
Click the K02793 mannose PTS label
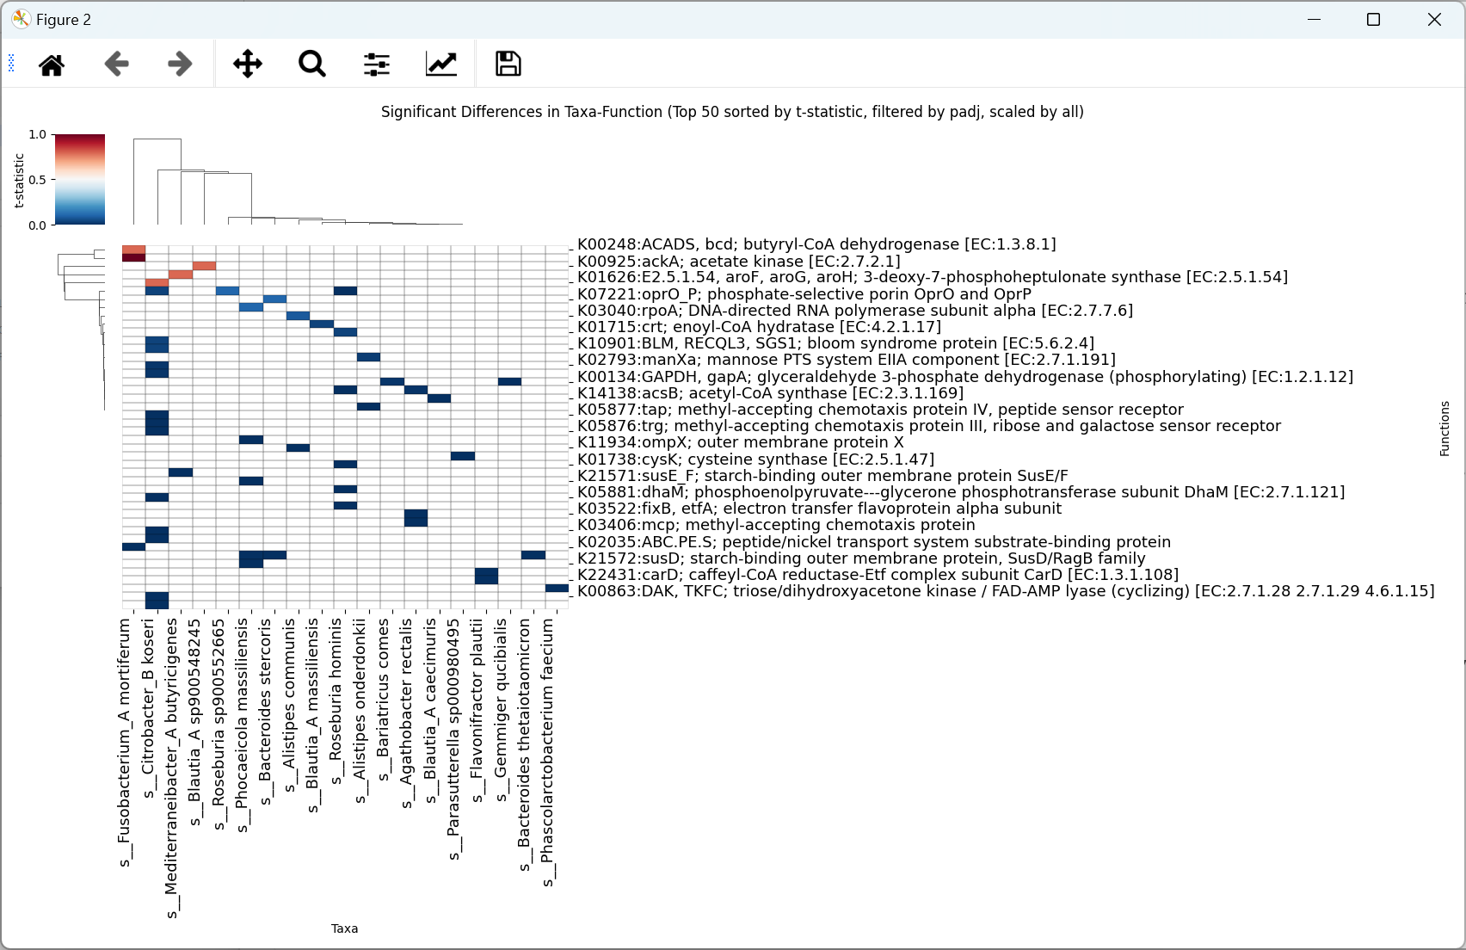point(847,360)
